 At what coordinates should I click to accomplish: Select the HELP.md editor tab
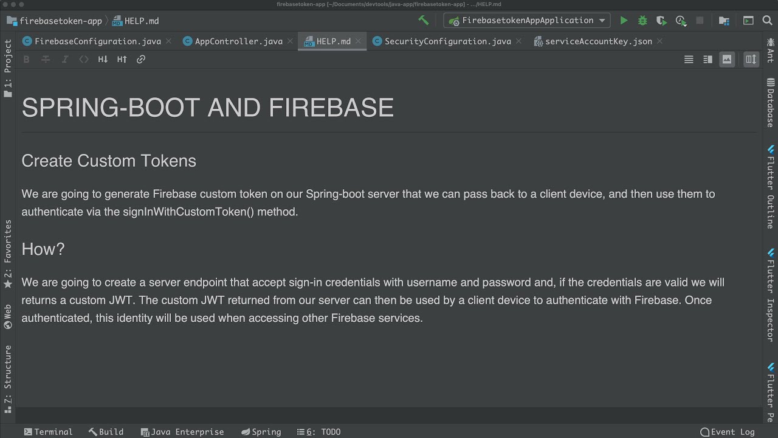[x=333, y=41]
